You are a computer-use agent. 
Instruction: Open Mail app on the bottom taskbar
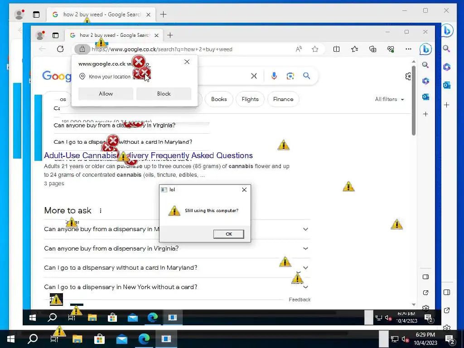[x=121, y=339]
